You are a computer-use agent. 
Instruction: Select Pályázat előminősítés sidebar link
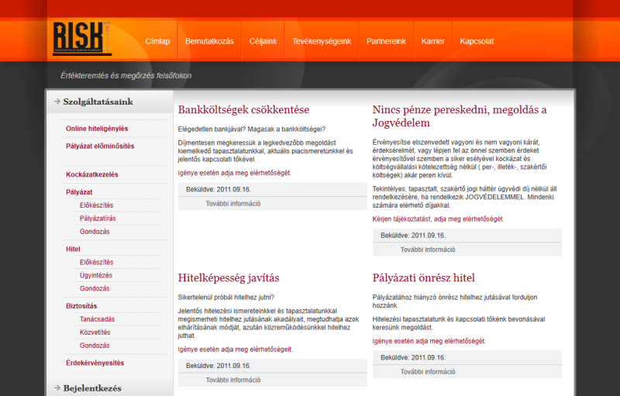[100, 146]
